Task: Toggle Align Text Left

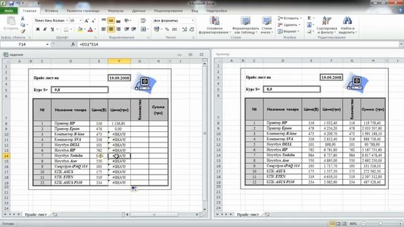Action: click(x=104, y=30)
